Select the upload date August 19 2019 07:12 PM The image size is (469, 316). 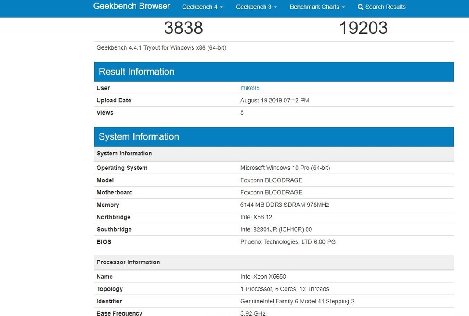click(275, 100)
